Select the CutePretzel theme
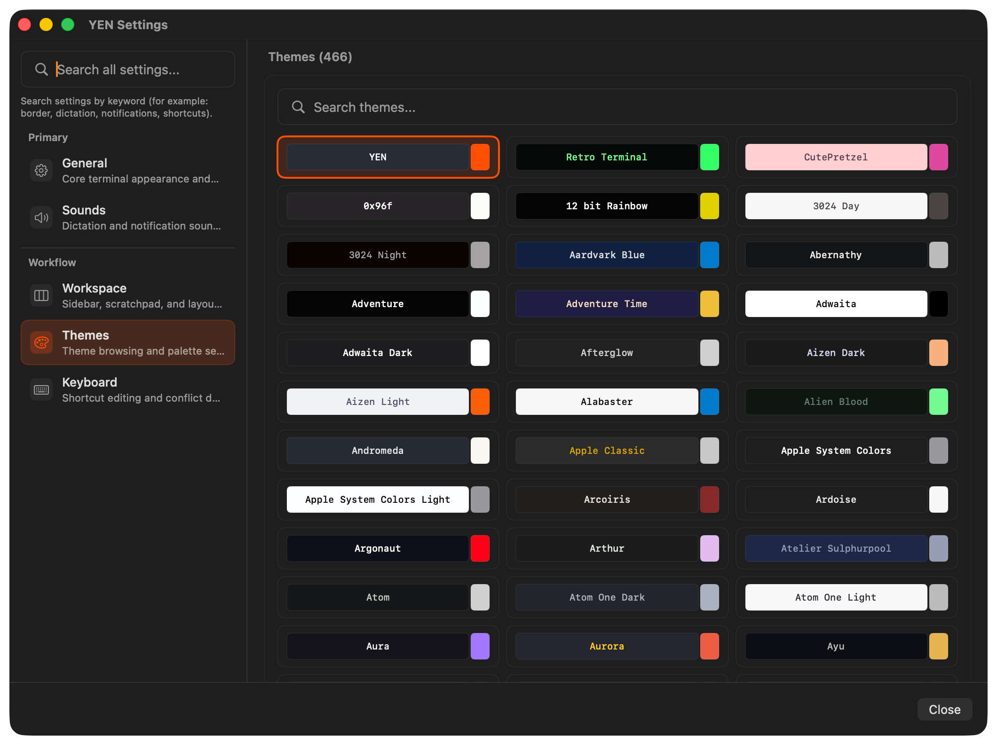The image size is (997, 745). 836,157
